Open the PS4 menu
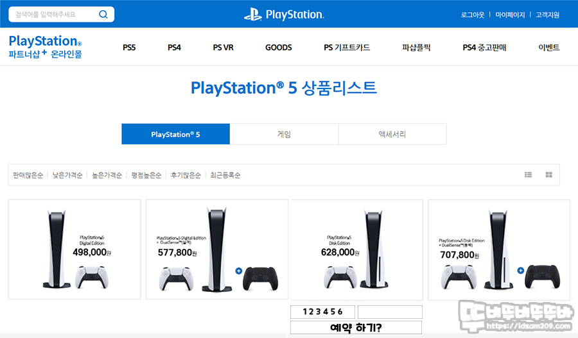 tap(174, 47)
